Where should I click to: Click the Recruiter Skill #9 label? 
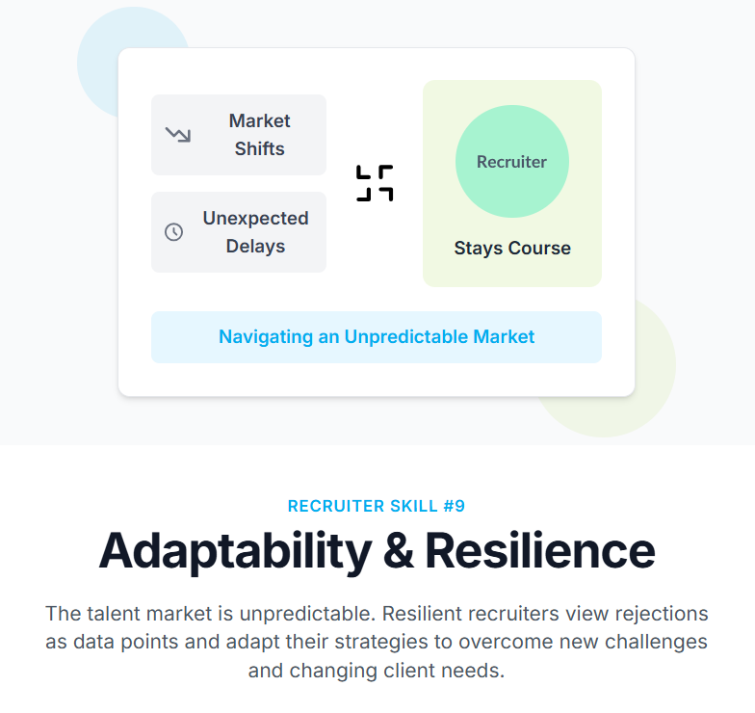377,506
